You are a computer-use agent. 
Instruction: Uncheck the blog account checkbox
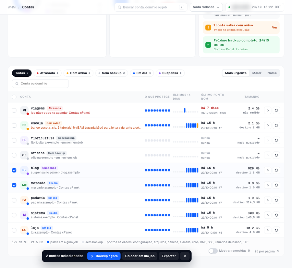(x=14, y=170)
